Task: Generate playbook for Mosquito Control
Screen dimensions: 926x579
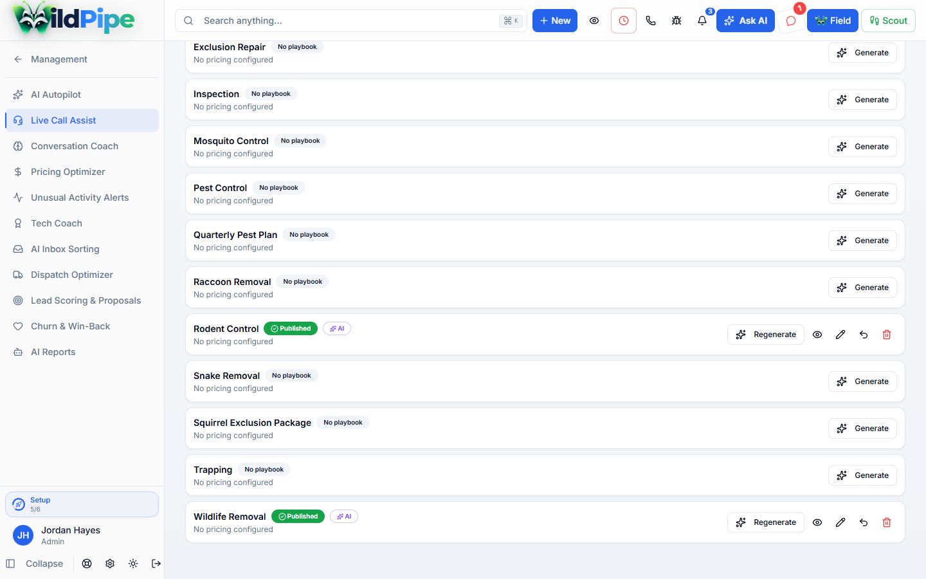Action: tap(862, 147)
